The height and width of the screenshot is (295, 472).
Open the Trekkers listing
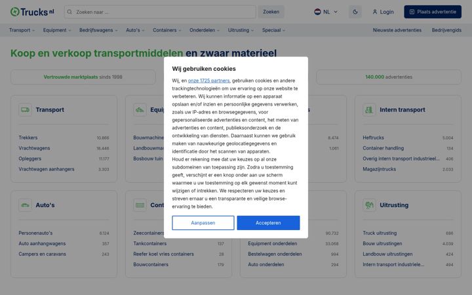coord(28,138)
